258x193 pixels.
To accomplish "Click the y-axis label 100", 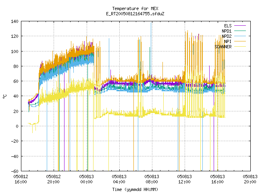I will point(15,51).
